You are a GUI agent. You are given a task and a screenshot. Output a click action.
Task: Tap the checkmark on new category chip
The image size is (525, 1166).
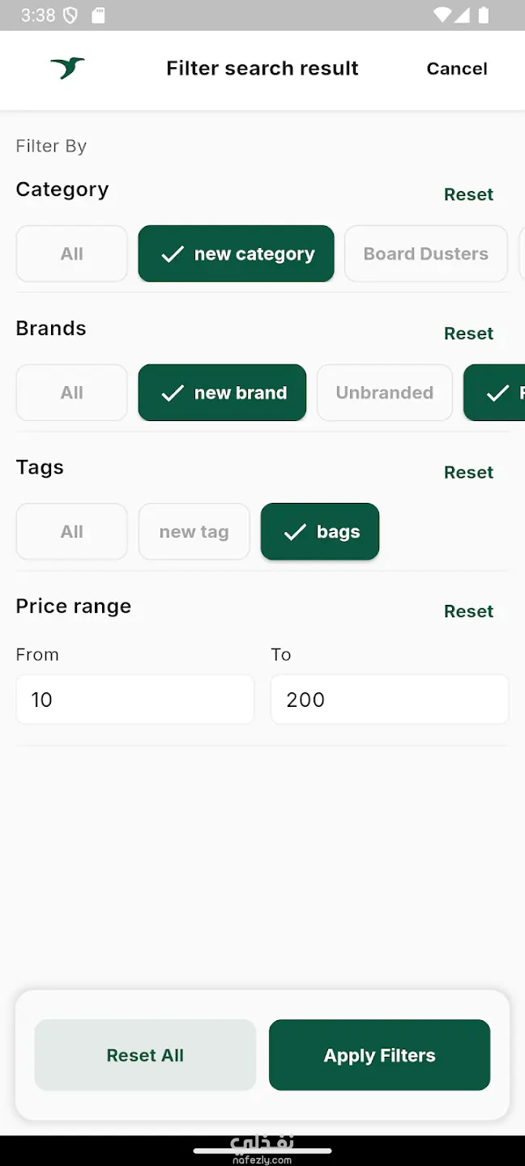(173, 254)
